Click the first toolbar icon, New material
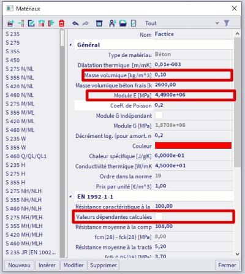The width and height of the screenshot is (245, 274). 10,23
